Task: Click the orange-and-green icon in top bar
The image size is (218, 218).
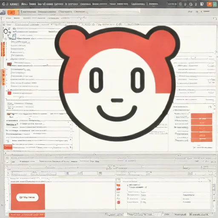Action: (x=212, y=4)
